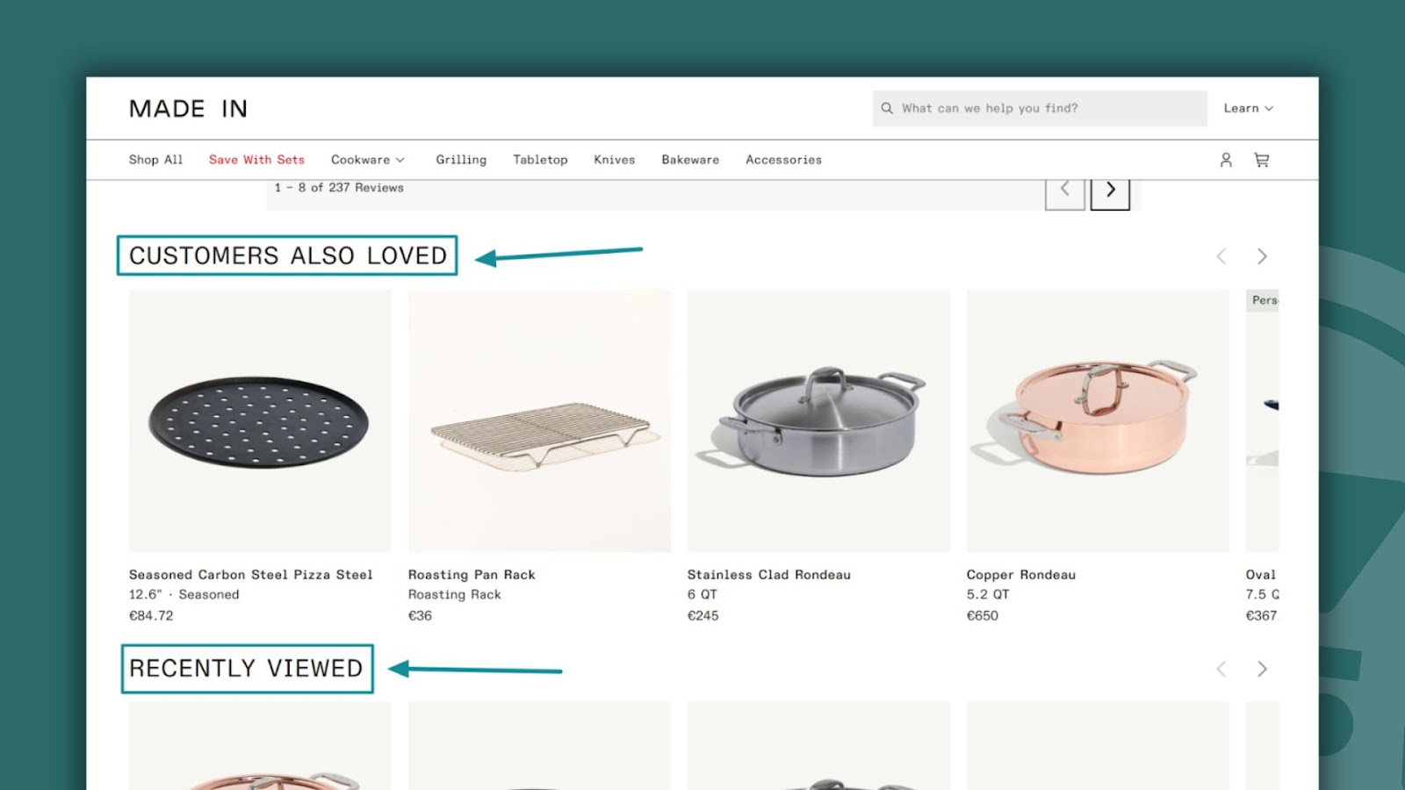
Task: Open the user account icon
Action: (x=1226, y=160)
